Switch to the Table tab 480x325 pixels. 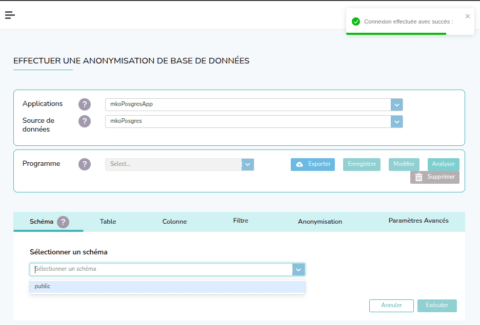pos(108,222)
